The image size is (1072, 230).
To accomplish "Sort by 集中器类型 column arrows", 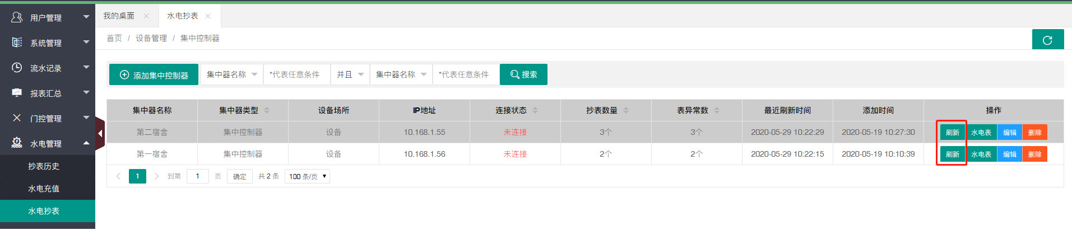I will click(267, 110).
